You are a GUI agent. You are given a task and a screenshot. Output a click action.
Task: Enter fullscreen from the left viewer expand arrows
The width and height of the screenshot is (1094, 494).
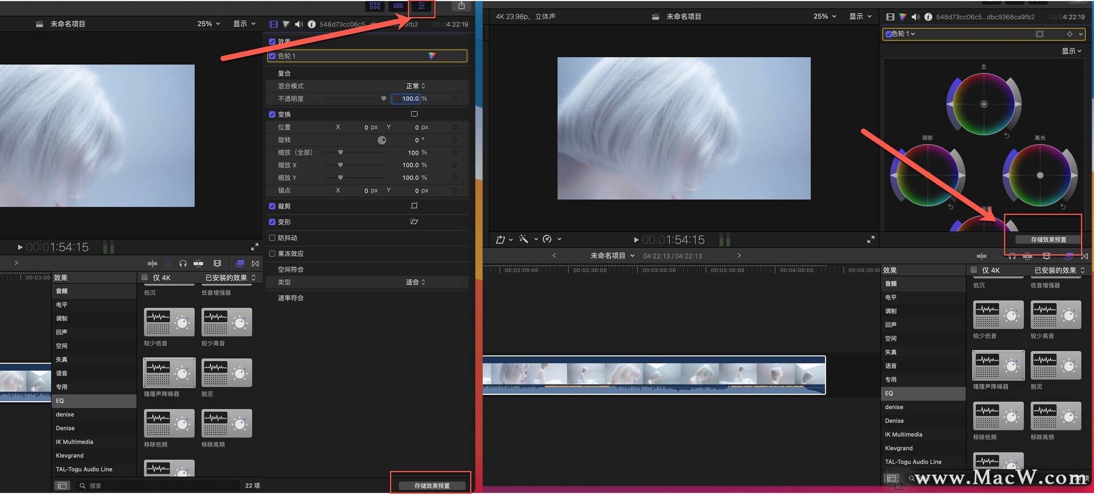click(x=255, y=247)
